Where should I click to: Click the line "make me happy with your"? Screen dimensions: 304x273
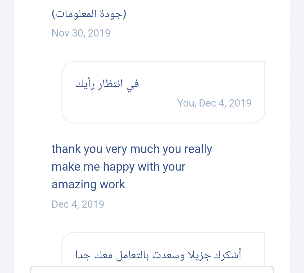coord(119,167)
